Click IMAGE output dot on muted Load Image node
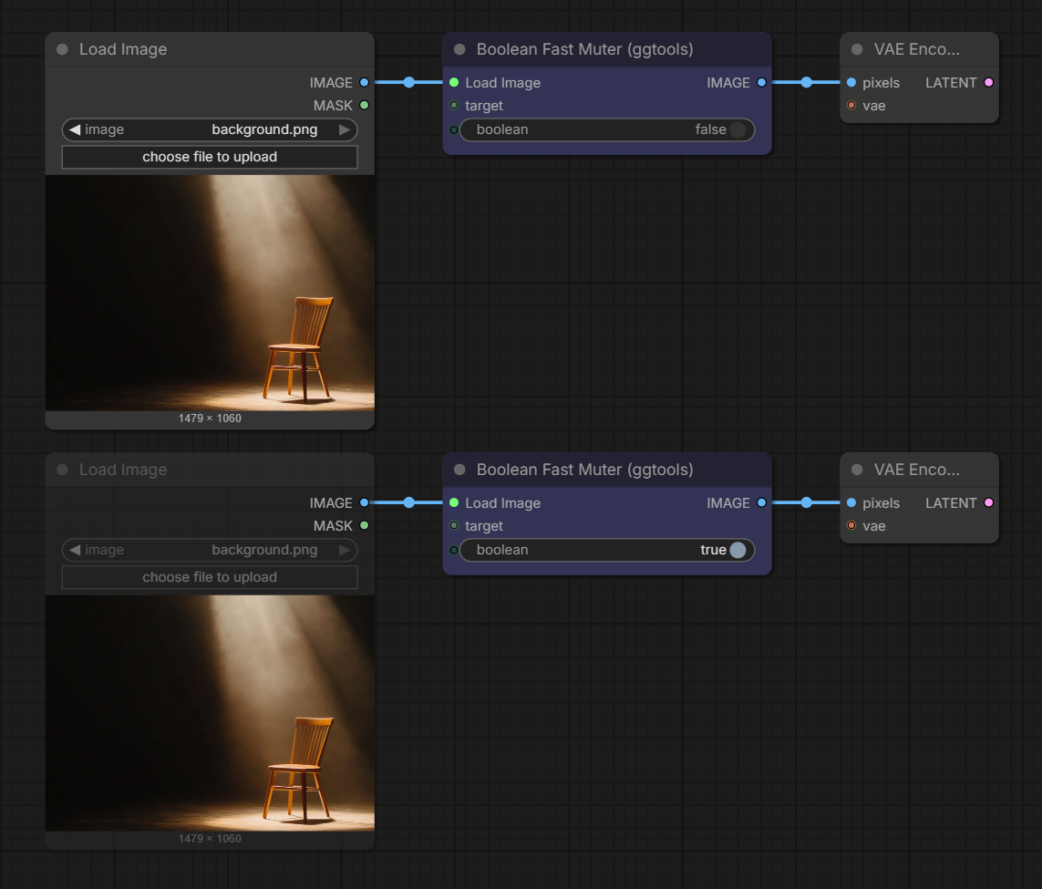Image resolution: width=1042 pixels, height=889 pixels. pyautogui.click(x=364, y=503)
